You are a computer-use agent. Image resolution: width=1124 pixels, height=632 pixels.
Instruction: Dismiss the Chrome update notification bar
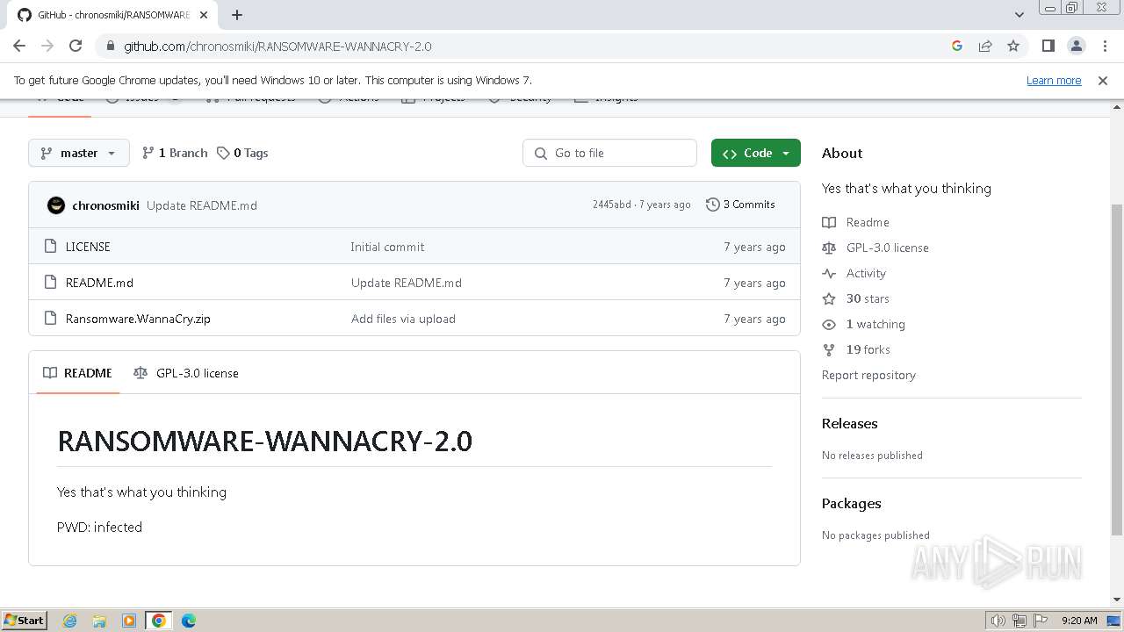[x=1103, y=80]
